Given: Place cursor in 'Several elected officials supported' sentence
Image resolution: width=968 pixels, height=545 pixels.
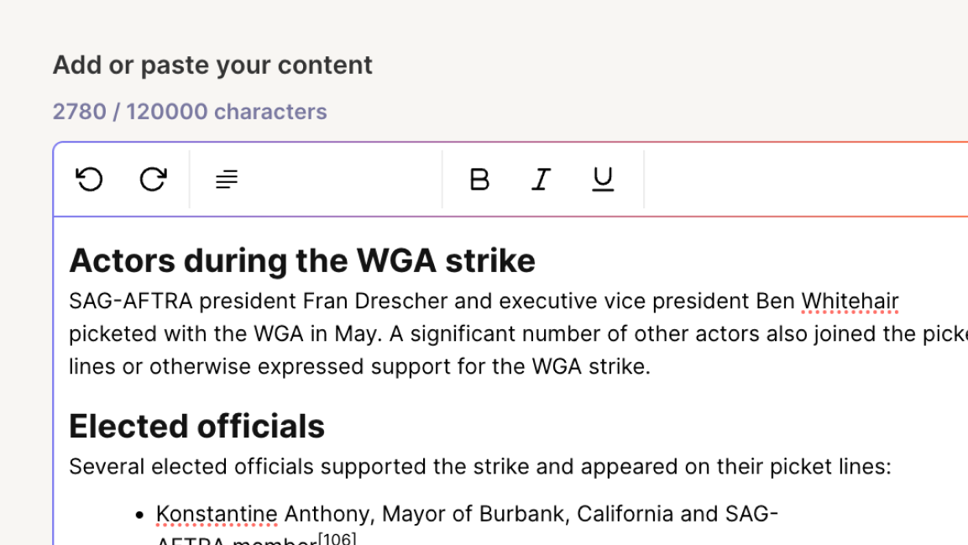Looking at the screenshot, I should [x=480, y=467].
